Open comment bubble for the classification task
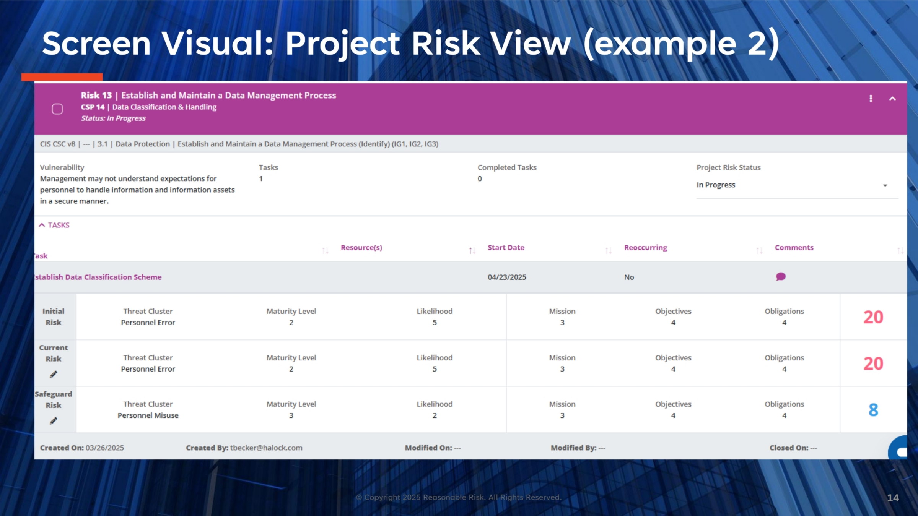Viewport: 918px width, 516px height. pos(781,277)
